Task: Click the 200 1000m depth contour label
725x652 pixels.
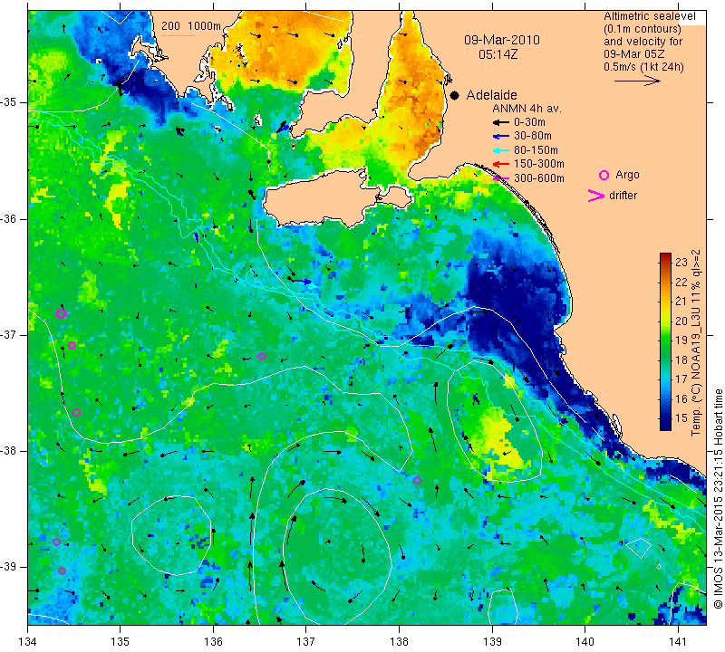Action: tap(191, 26)
